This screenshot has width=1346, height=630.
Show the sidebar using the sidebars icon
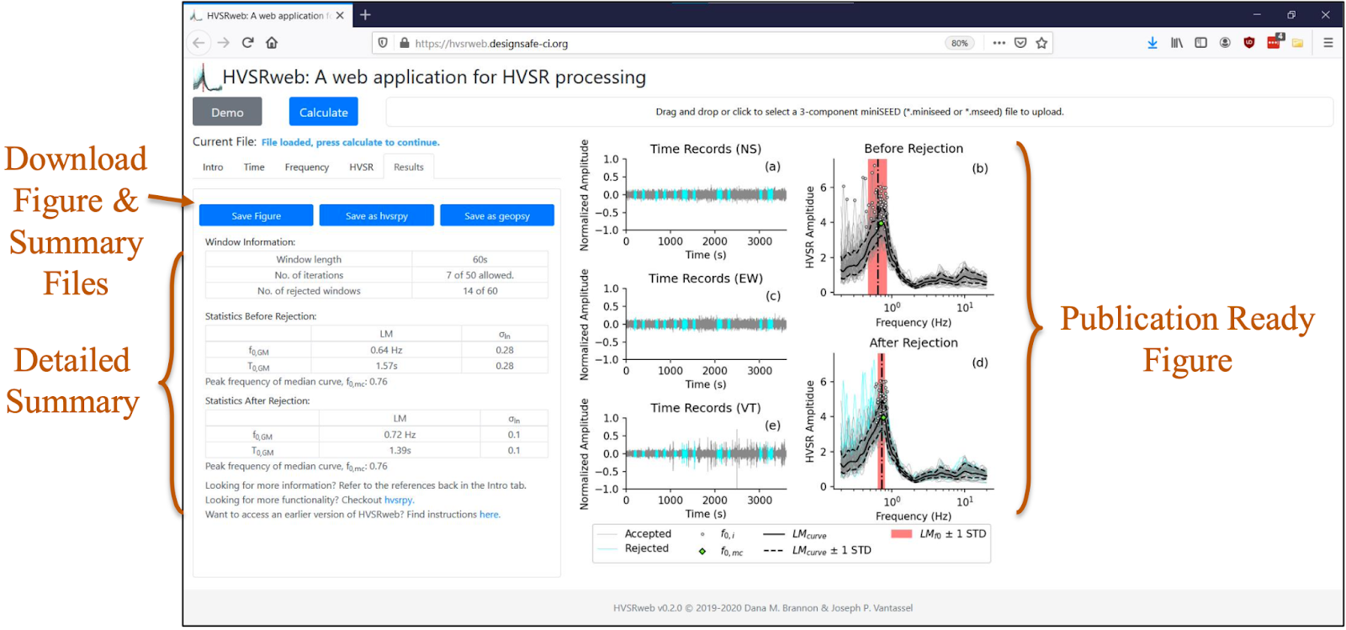pos(1200,43)
